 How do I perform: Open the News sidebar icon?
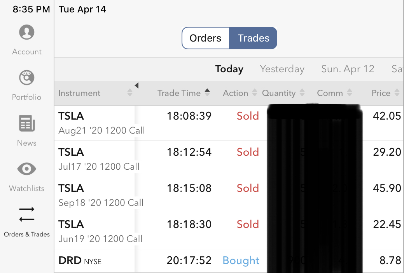27,124
